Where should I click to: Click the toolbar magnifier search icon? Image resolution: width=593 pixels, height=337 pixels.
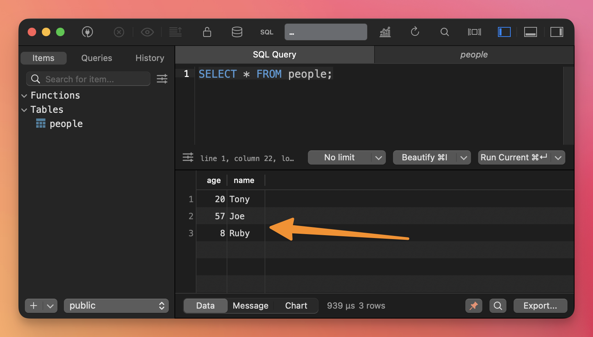point(444,32)
